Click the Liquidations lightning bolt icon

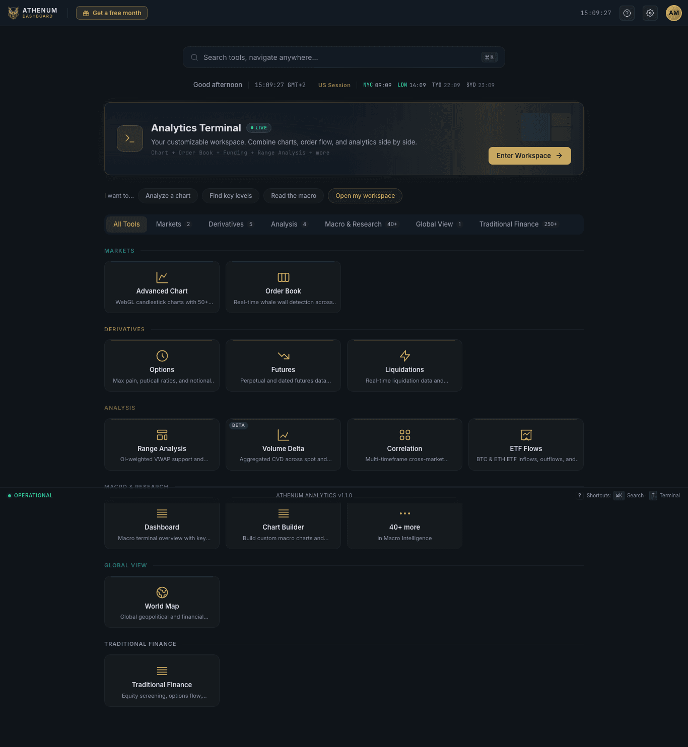[405, 356]
